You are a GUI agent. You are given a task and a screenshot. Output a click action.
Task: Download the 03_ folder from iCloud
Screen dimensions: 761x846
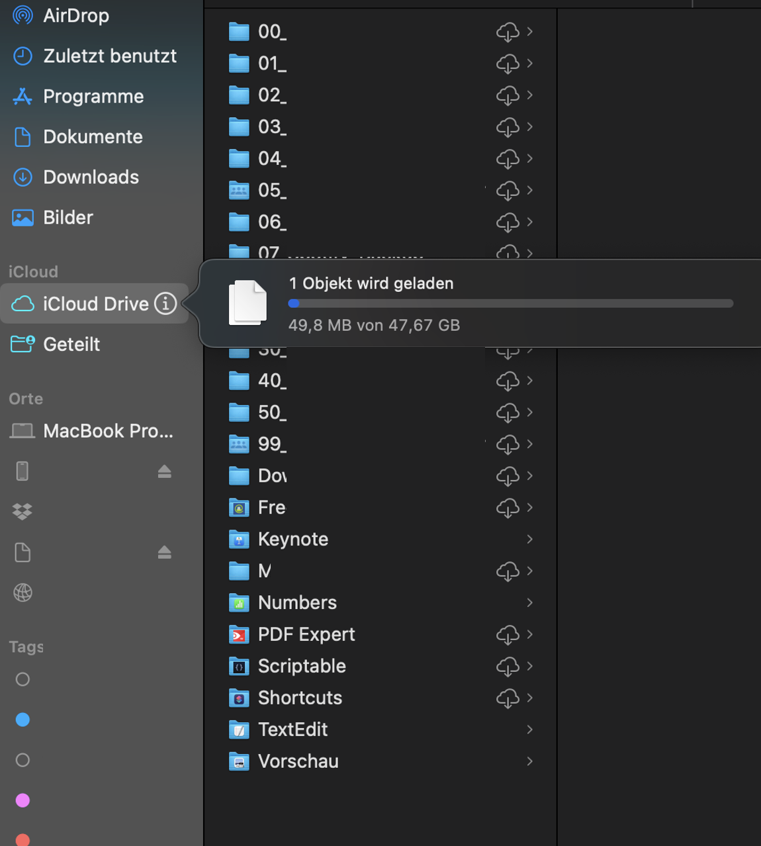click(x=508, y=127)
